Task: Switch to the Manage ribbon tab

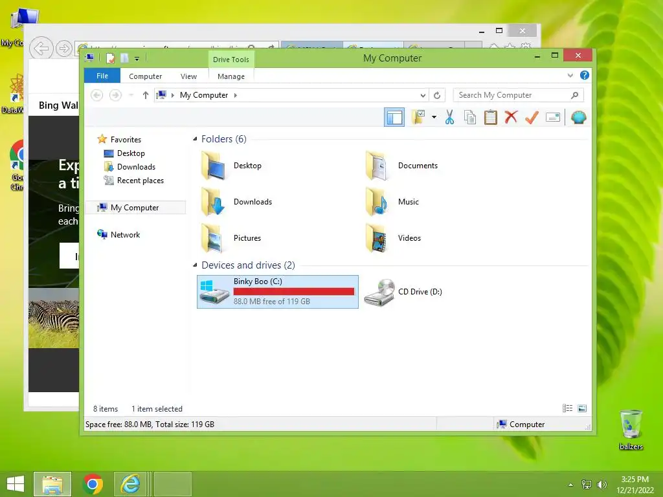Action: pyautogui.click(x=231, y=76)
